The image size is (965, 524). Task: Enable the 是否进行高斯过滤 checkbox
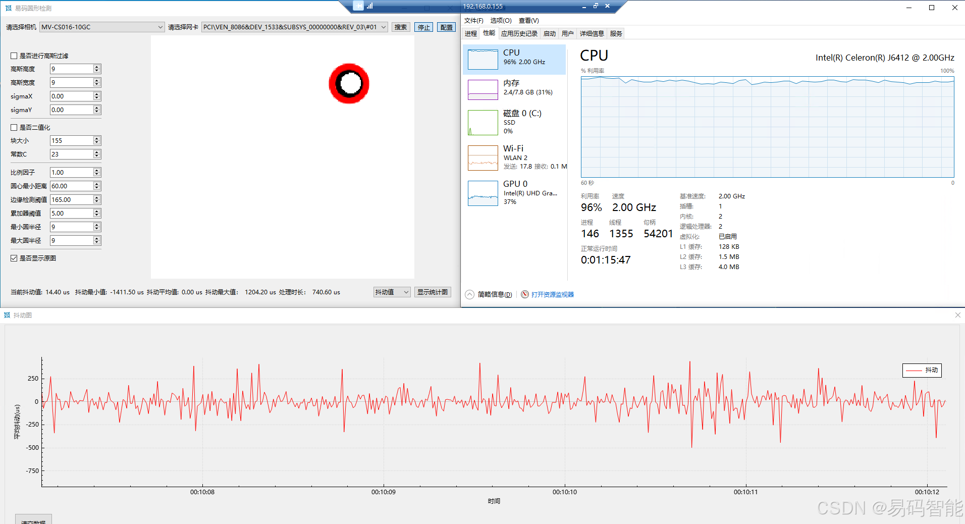[x=14, y=56]
